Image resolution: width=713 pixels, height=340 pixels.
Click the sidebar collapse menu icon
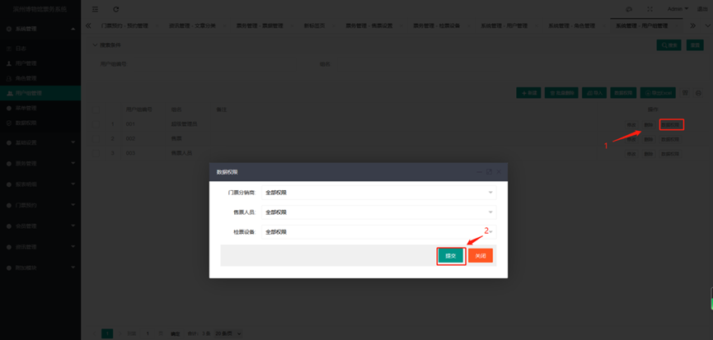click(x=96, y=9)
